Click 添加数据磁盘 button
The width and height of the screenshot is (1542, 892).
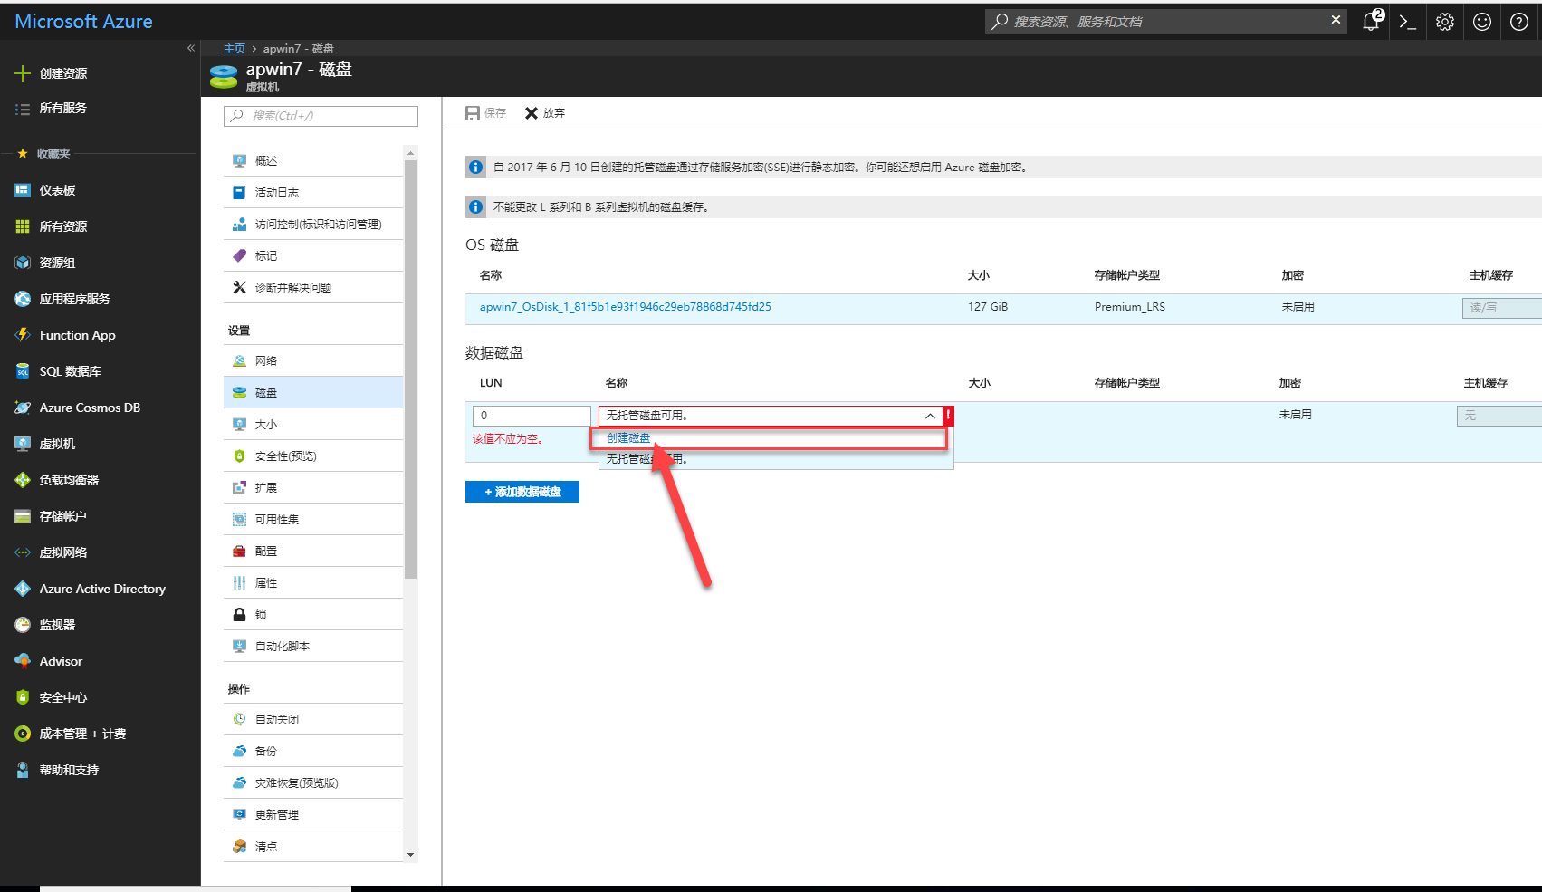click(522, 492)
